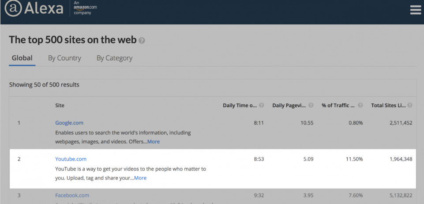This screenshot has width=424, height=204.
Task: Click Facebook.com daily time value 9:32
Action: point(259,195)
